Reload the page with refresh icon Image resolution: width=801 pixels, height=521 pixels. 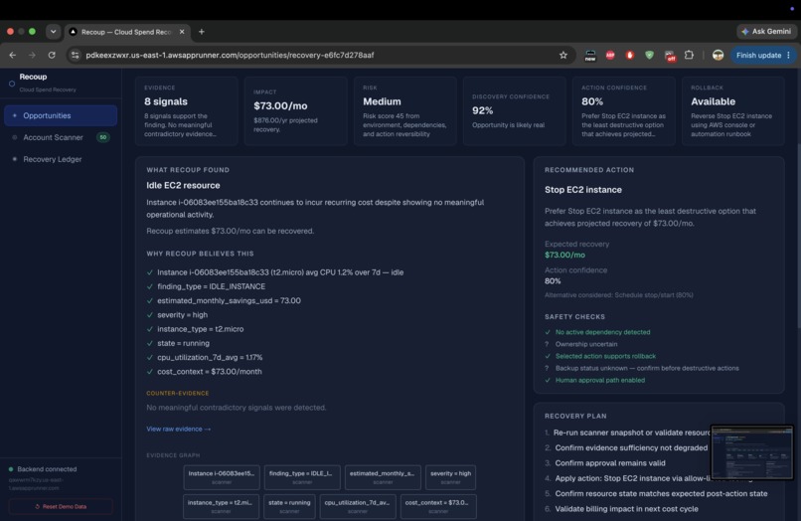(x=52, y=56)
